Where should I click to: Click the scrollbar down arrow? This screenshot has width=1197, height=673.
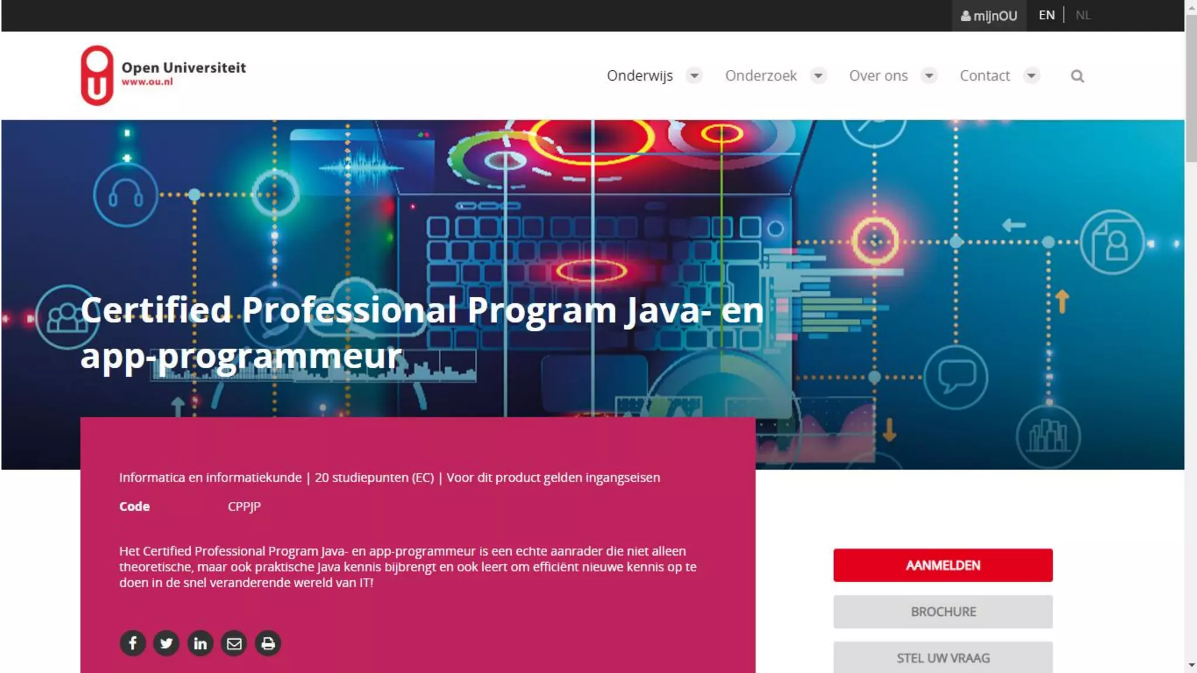coord(1191,665)
